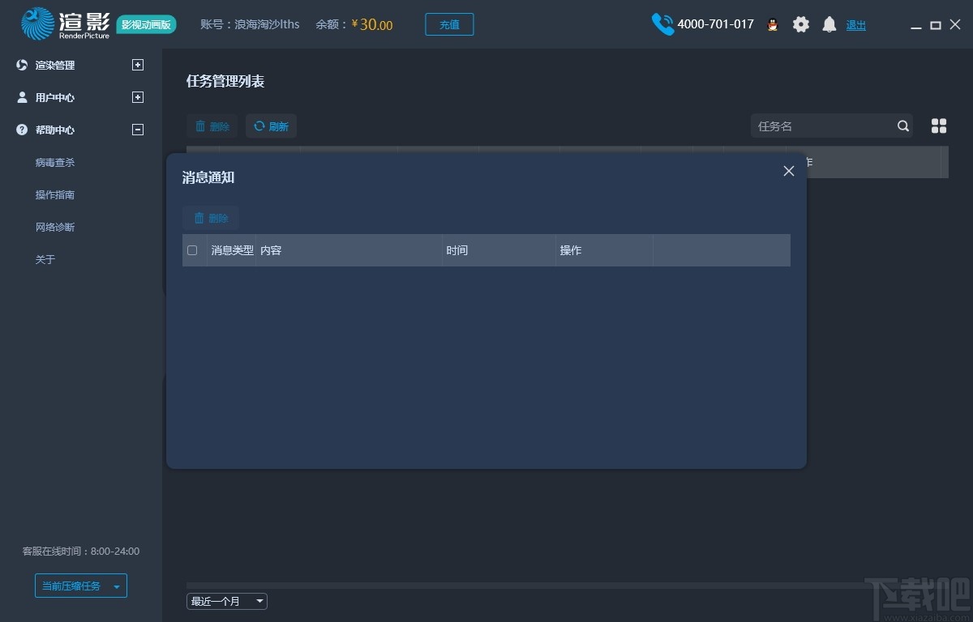The height and width of the screenshot is (622, 973).
Task: Click 刷新 to refresh the task list
Action: click(271, 126)
